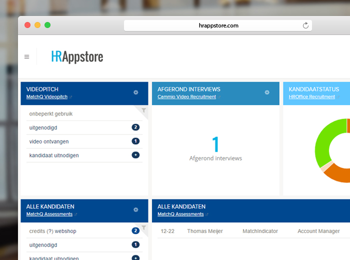Viewport: 350px width, 260px height.
Task: Click the 'Thomas Meijer' candidate name
Action: tap(205, 231)
